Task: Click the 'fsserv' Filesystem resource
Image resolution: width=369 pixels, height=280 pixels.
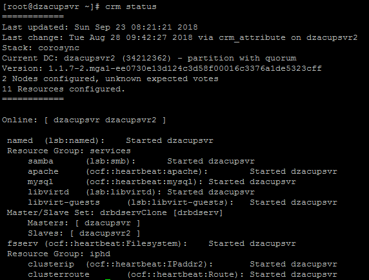Action: [x=152, y=244]
